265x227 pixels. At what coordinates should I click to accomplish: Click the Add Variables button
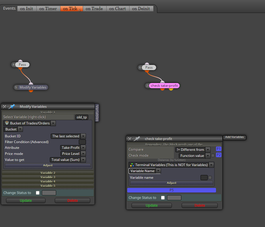234,137
